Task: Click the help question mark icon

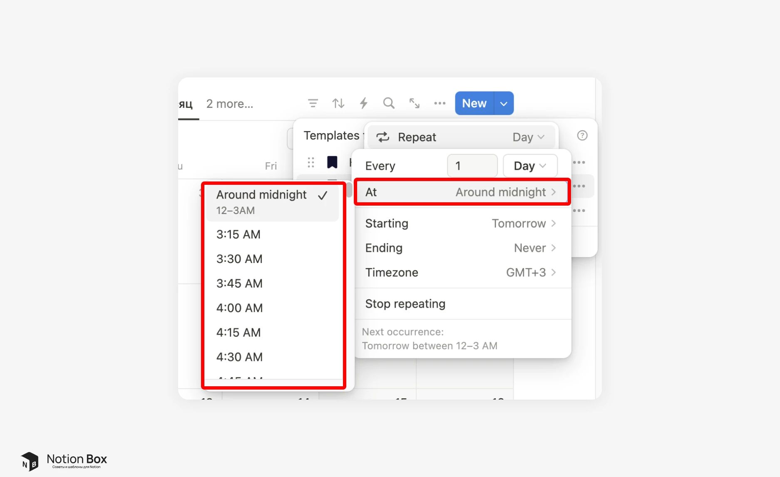Action: click(x=582, y=136)
